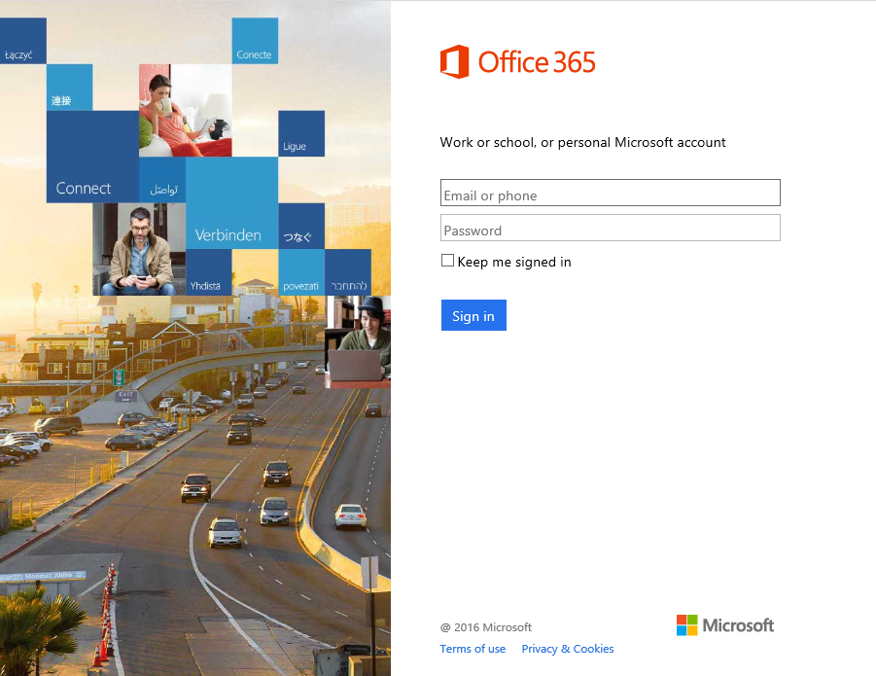The image size is (876, 676).
Task: Click the Ligue tile in collage
Action: click(301, 133)
